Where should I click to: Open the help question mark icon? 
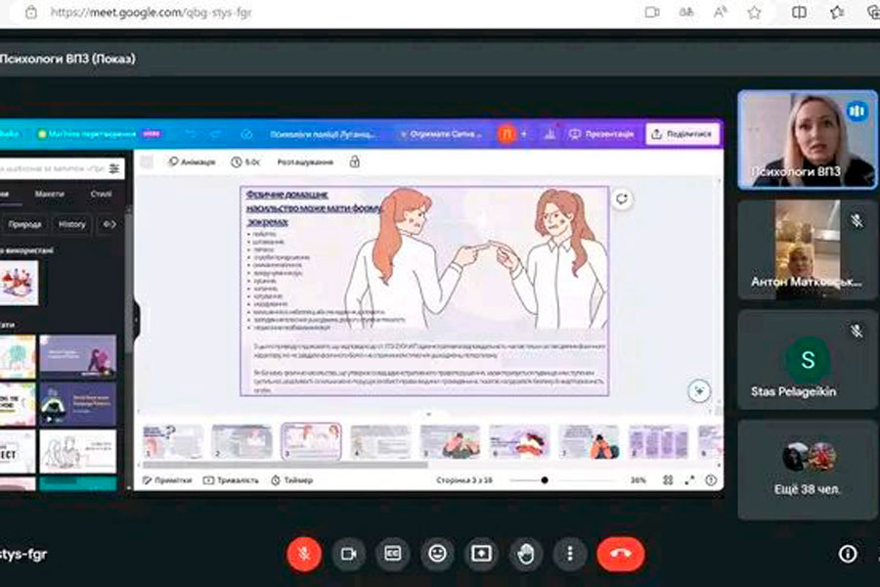coord(711,480)
